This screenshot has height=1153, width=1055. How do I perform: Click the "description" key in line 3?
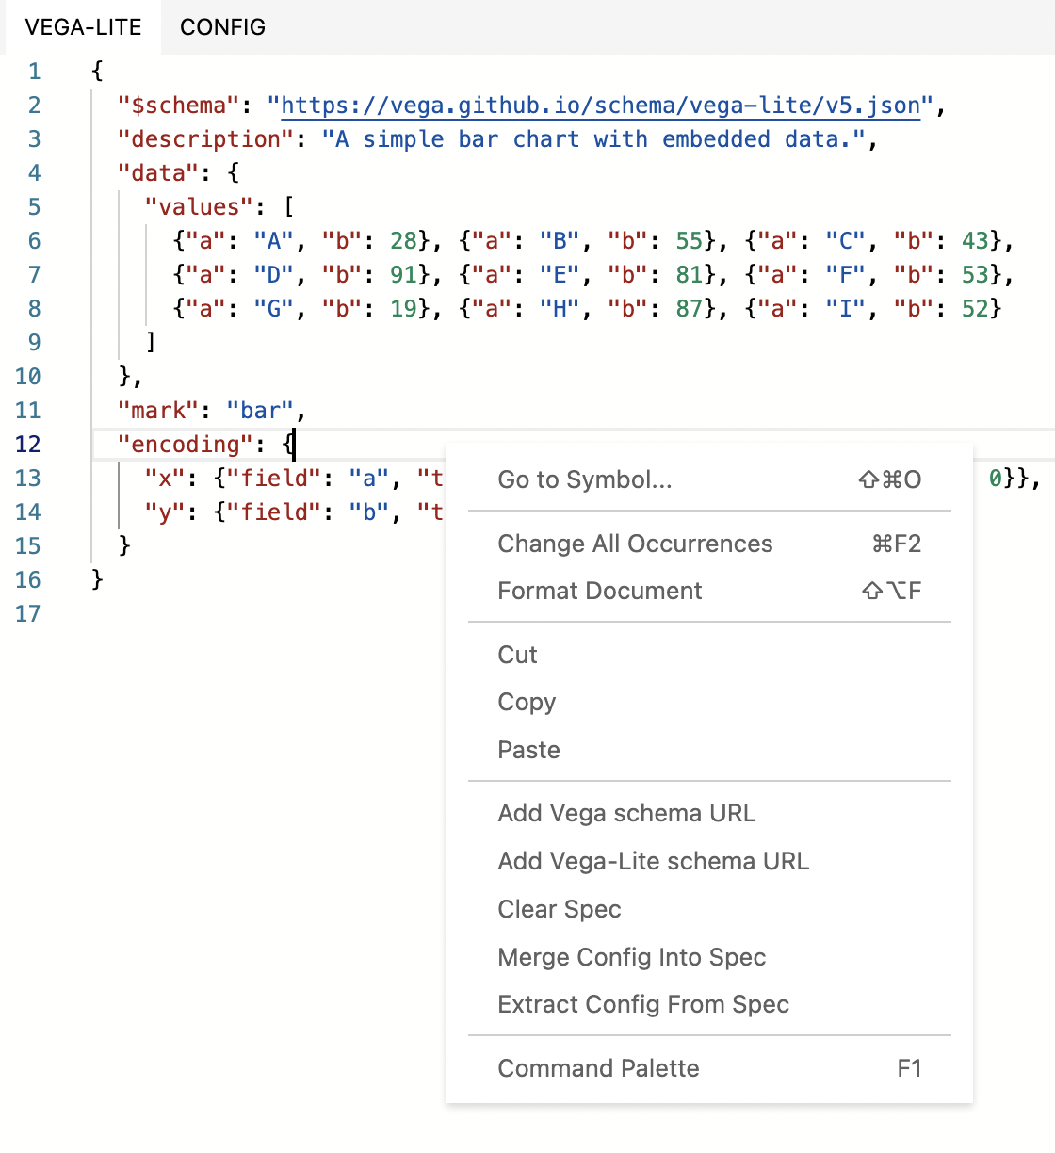coord(199,139)
